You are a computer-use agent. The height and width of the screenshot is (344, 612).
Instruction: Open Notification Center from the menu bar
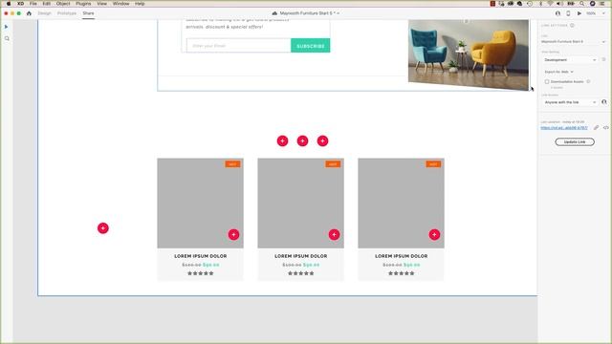[602, 4]
